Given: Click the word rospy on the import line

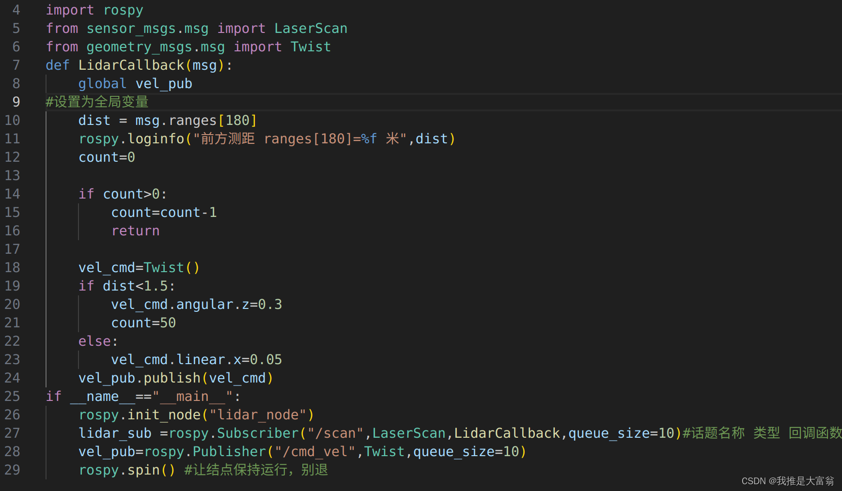Looking at the screenshot, I should pos(123,11).
